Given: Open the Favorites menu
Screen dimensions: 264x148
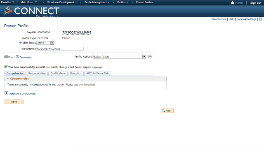Looking at the screenshot, I should tap(7, 2).
